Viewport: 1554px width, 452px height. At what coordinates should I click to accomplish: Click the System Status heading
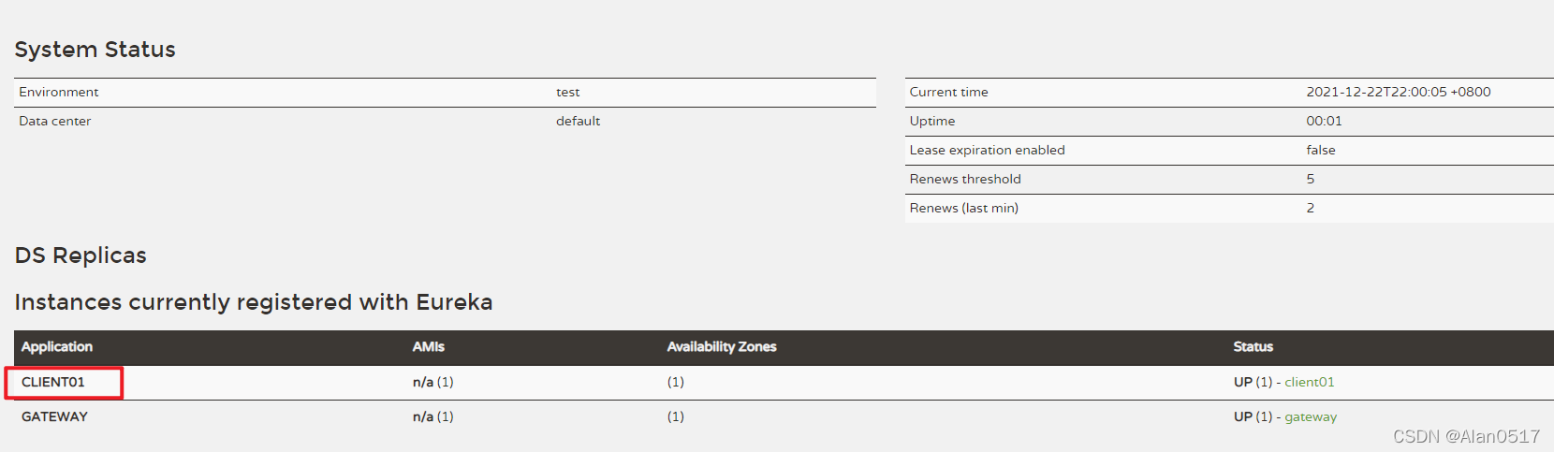95,50
